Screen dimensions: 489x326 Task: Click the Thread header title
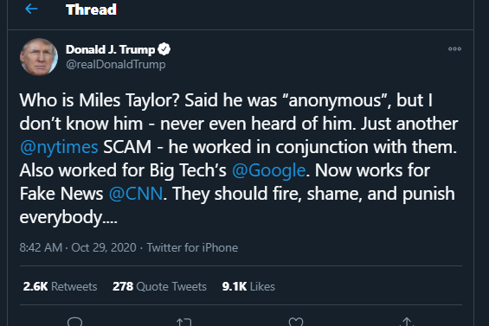91,10
